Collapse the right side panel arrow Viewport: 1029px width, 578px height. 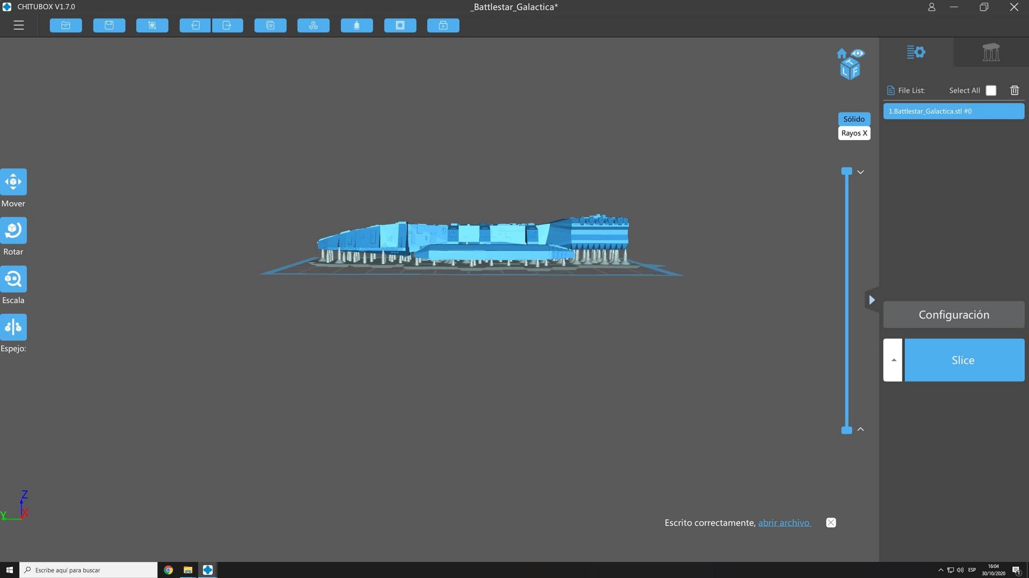871,300
